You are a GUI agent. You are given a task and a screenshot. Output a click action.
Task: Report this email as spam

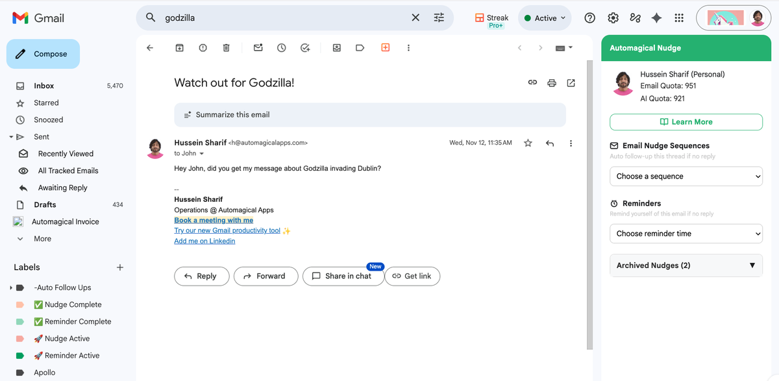203,47
